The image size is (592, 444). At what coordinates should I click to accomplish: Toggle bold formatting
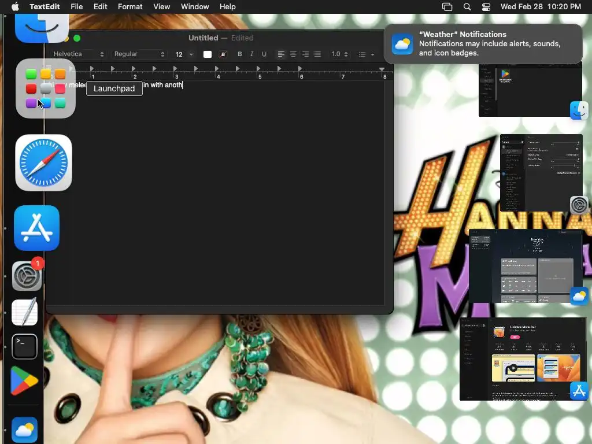tap(240, 54)
